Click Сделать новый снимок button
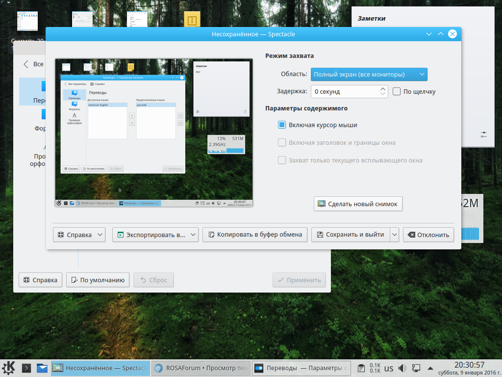Image resolution: width=502 pixels, height=377 pixels. 358,204
